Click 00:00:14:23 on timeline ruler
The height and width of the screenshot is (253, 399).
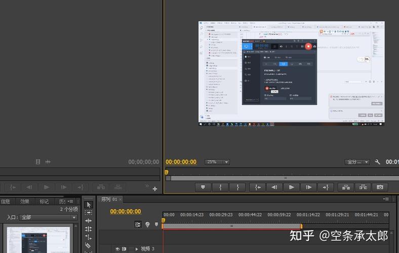click(192, 215)
